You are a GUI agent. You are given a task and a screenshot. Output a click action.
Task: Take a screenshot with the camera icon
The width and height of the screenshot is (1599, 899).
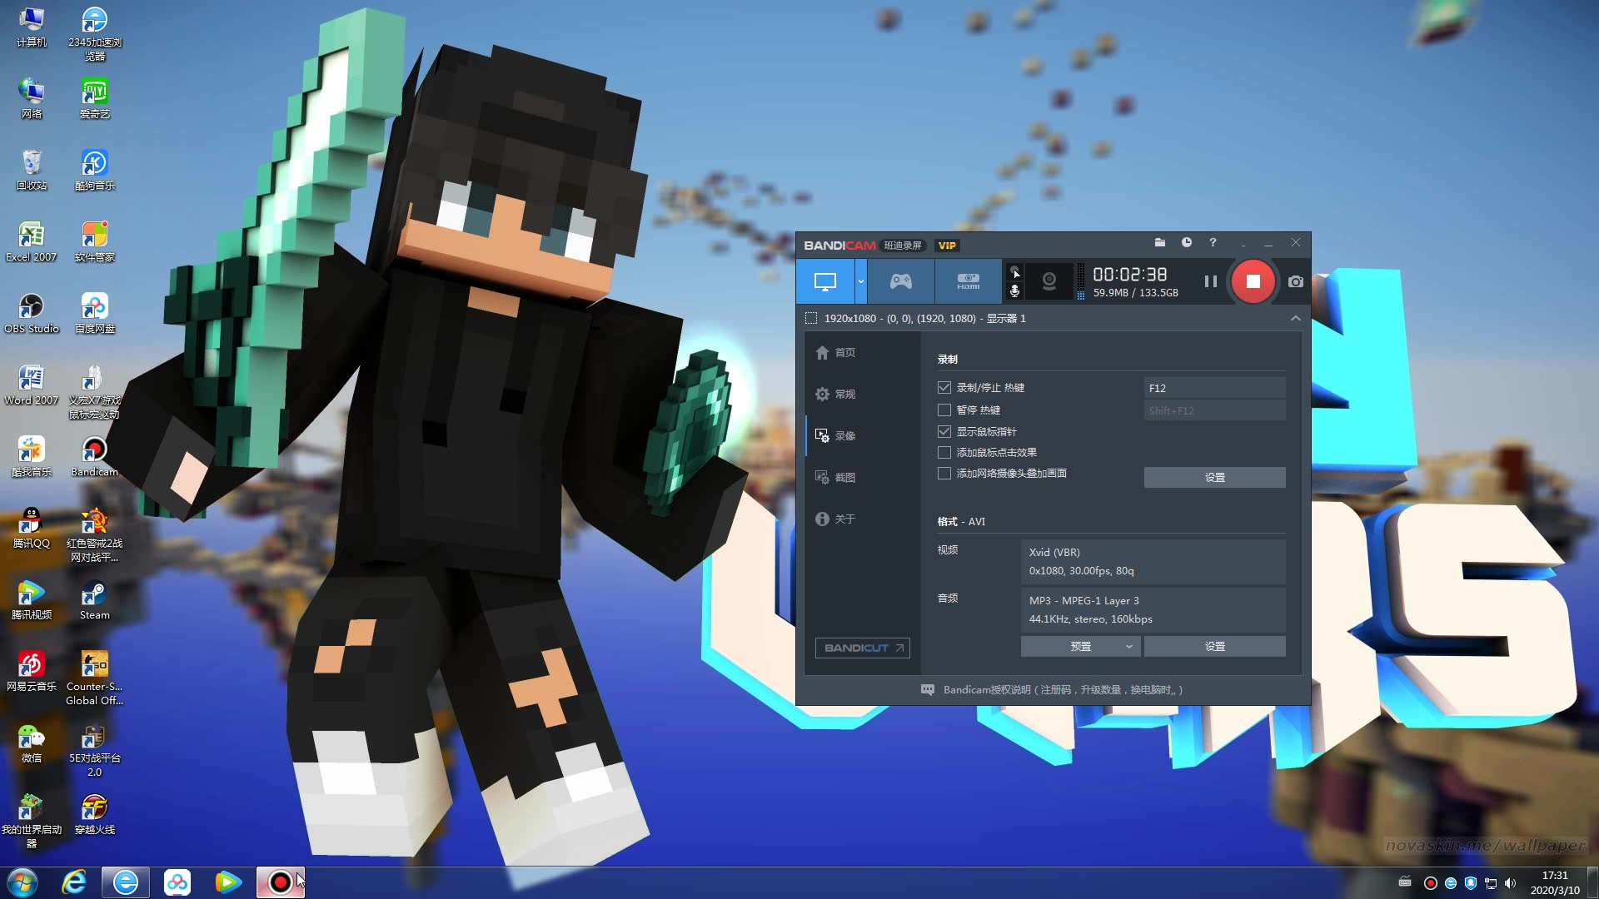point(1296,281)
